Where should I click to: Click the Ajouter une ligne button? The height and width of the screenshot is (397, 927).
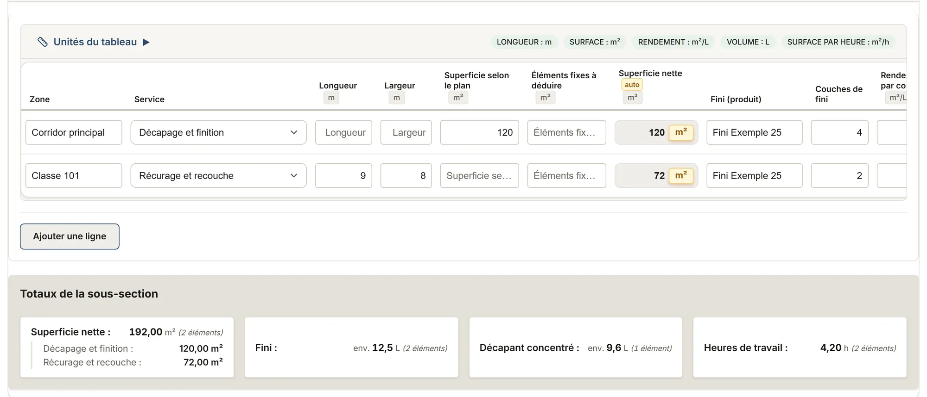pyautogui.click(x=70, y=236)
